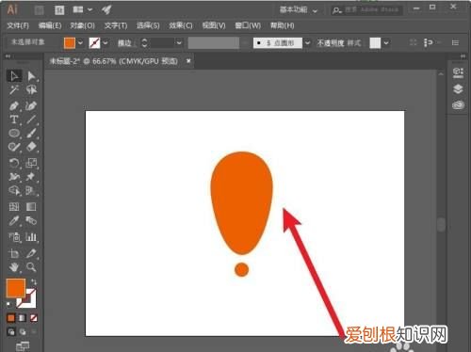Select the Ellipse tool
Screen dimensions: 471x352
coord(14,133)
